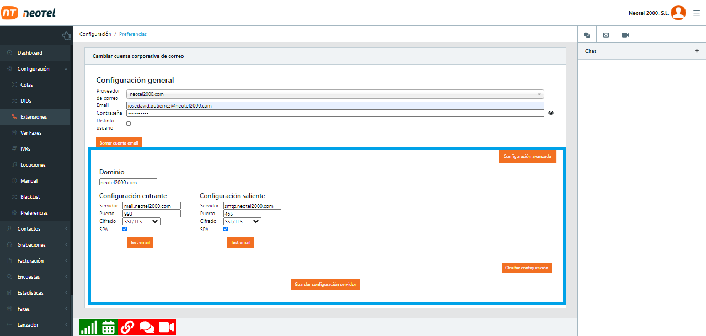Click the Dominio input field
This screenshot has width=706, height=336.
[128, 182]
